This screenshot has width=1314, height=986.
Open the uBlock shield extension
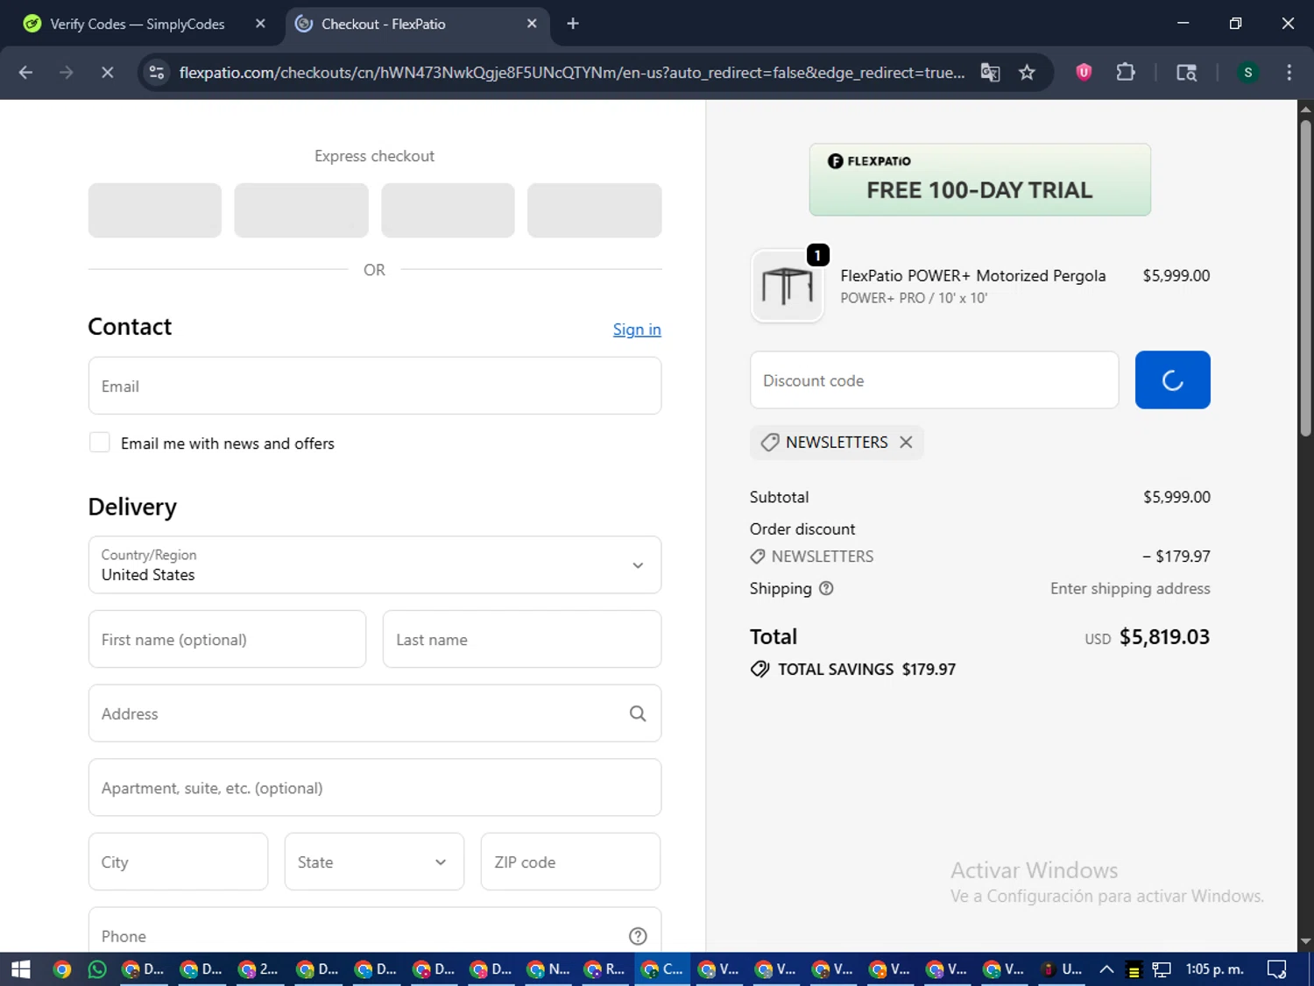[x=1084, y=73]
